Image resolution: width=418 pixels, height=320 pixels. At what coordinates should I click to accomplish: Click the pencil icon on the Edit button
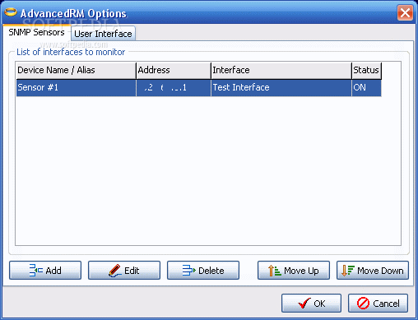coord(114,270)
